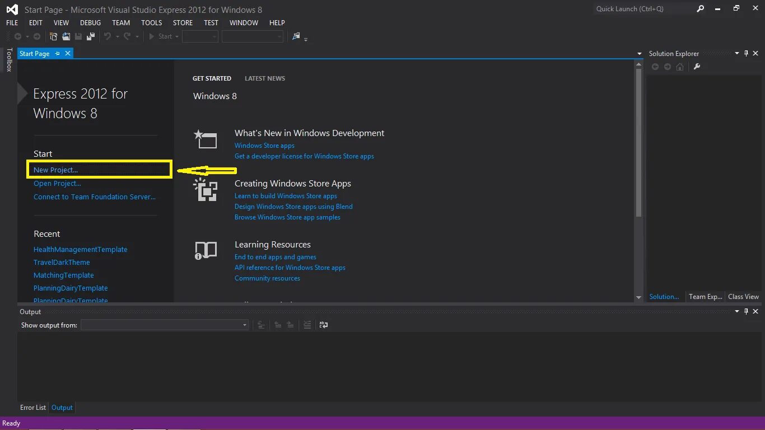Open the WINDOW menu
This screenshot has height=430, width=765.
[244, 23]
